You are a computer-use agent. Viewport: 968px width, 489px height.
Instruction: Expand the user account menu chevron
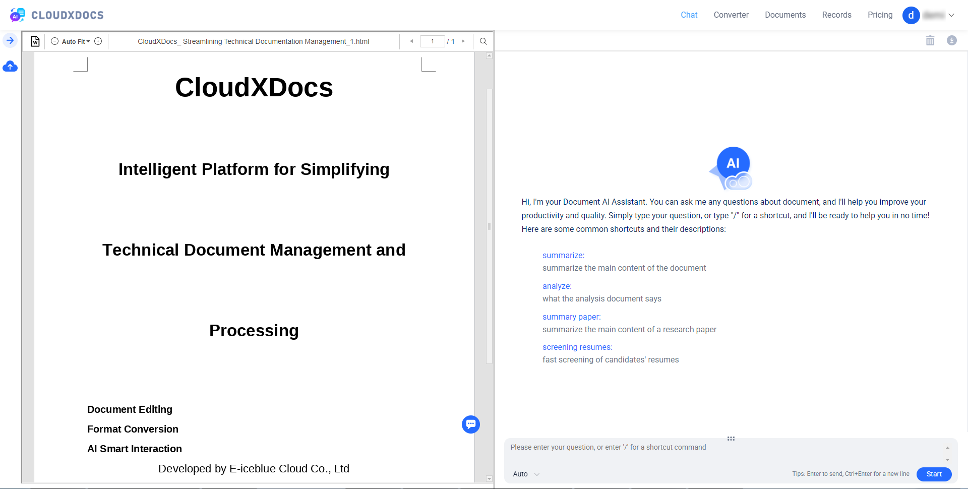tap(951, 15)
